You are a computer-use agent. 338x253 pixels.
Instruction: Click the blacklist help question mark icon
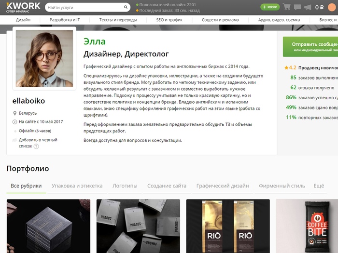tap(36, 146)
